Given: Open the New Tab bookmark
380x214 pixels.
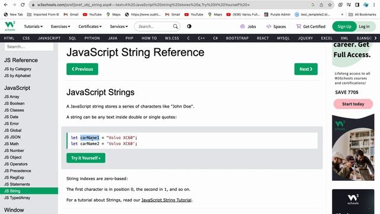Looking at the screenshot, I should [x=13, y=14].
